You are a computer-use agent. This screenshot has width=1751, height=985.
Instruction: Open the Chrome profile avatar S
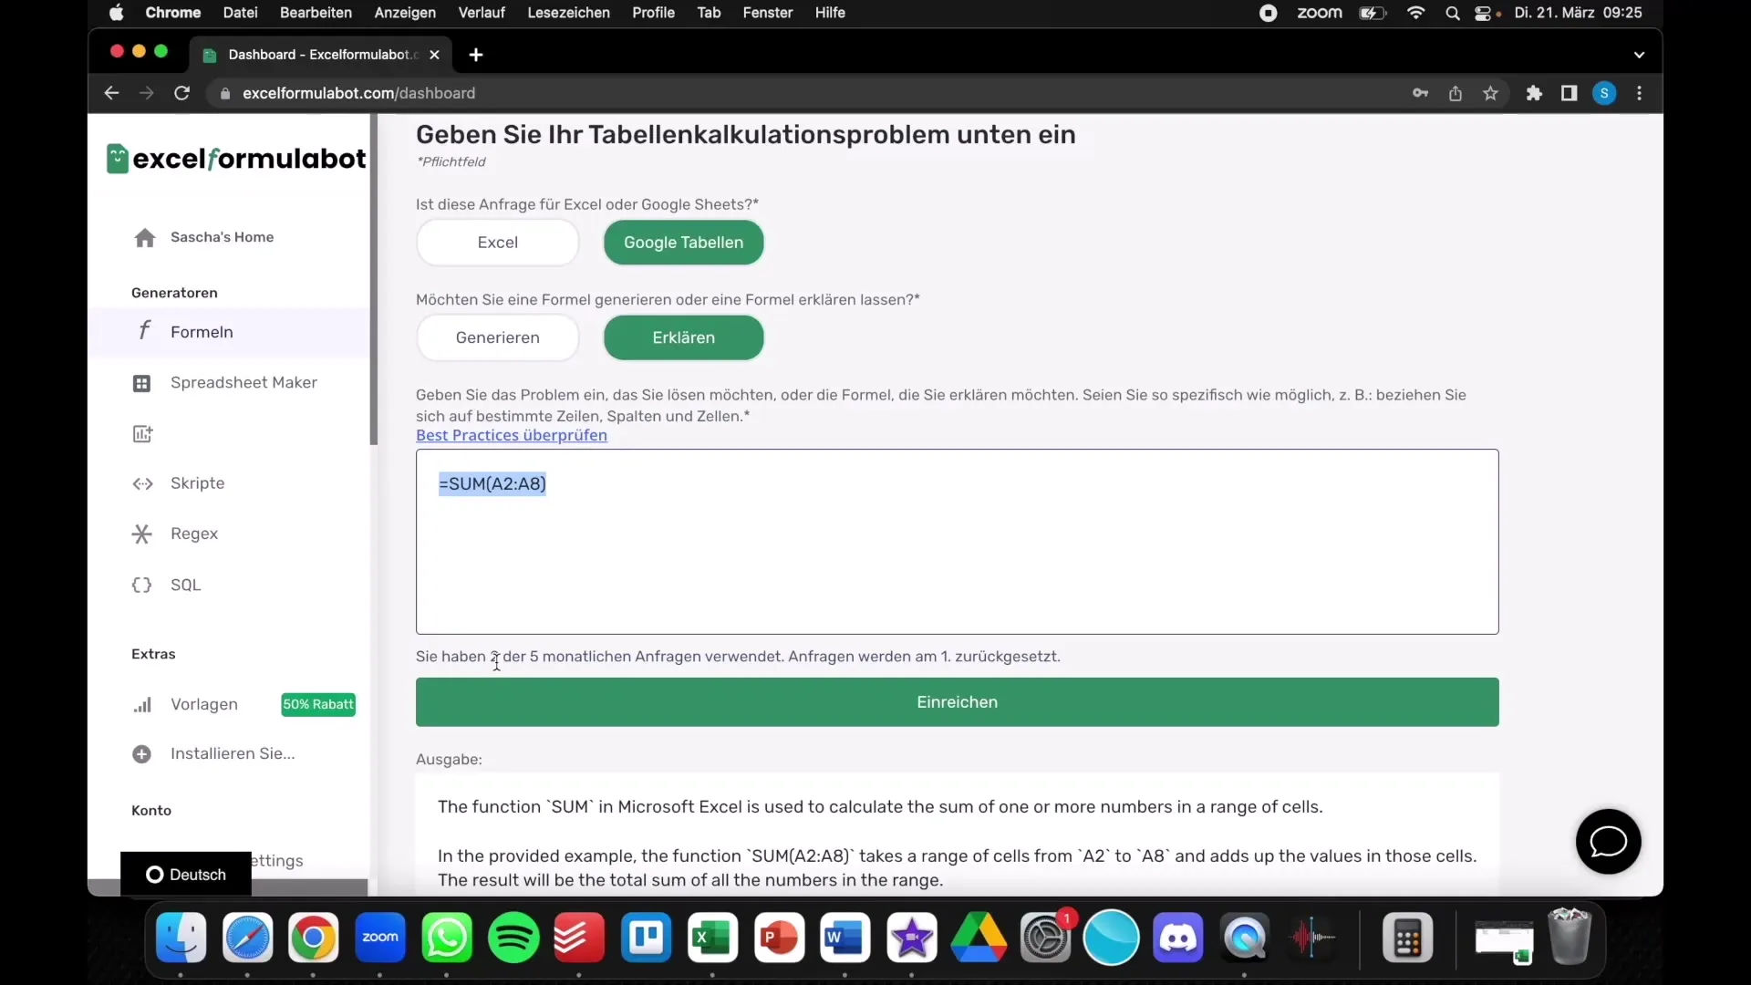coord(1604,93)
